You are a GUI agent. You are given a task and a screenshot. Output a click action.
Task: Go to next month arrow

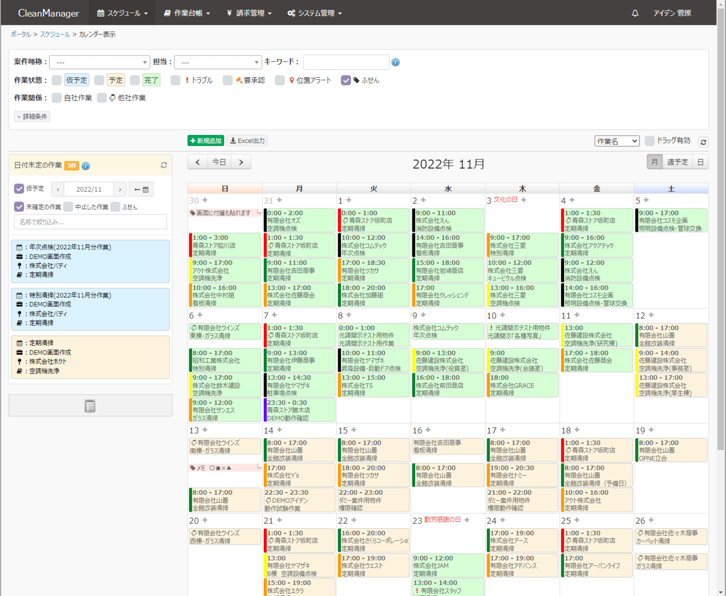click(x=241, y=162)
